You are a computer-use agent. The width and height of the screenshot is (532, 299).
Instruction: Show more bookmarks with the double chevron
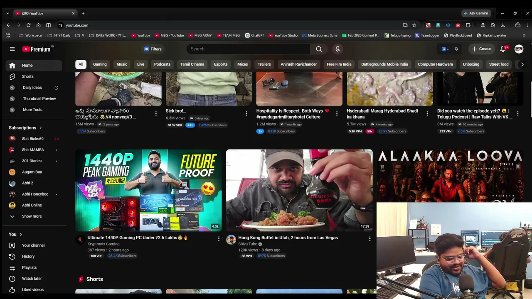tap(524, 35)
